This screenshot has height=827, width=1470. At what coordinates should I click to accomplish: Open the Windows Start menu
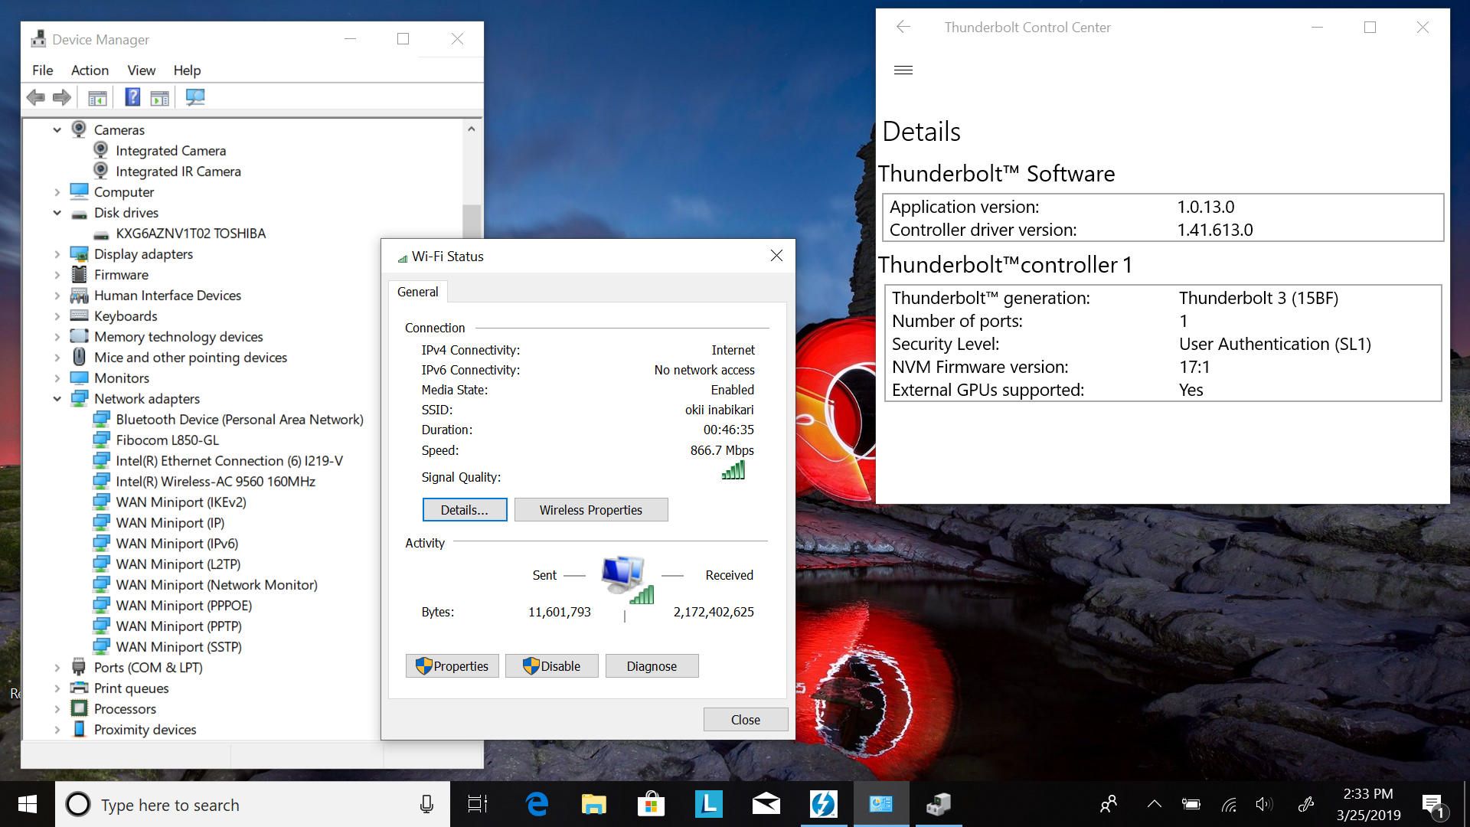[x=28, y=804]
